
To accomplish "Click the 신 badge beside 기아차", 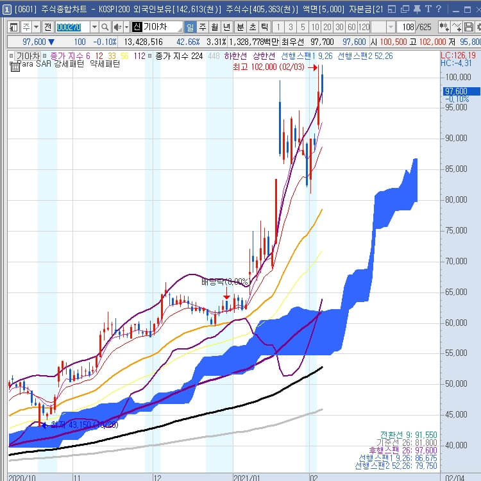I will [137, 27].
